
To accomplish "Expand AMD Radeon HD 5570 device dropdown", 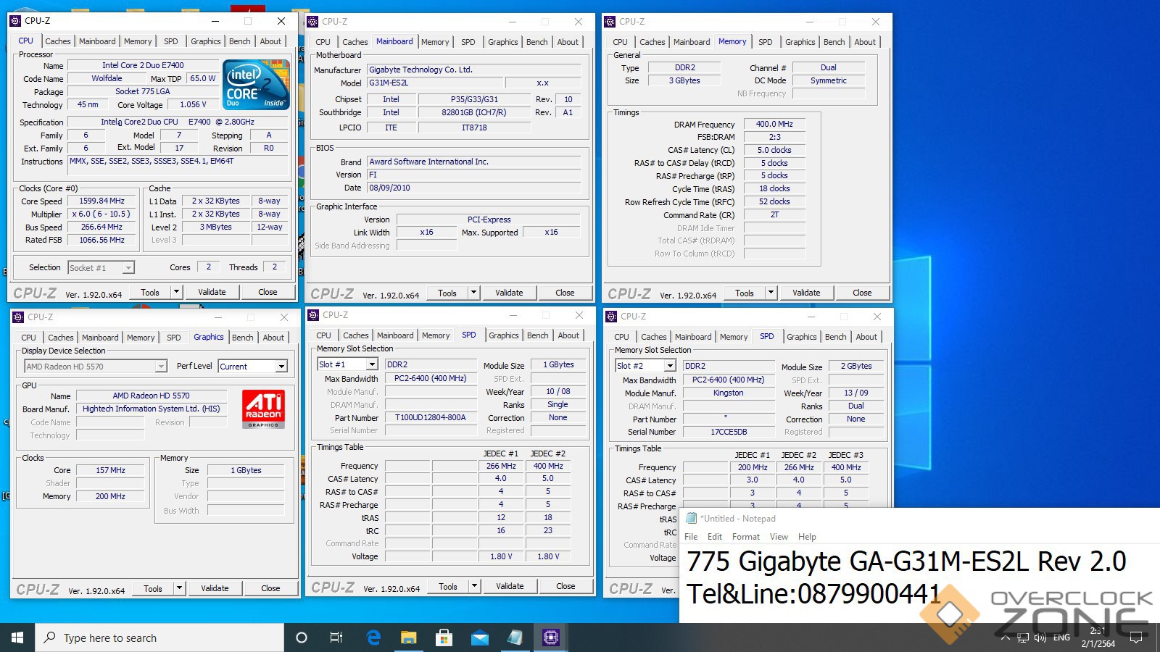I will (161, 367).
